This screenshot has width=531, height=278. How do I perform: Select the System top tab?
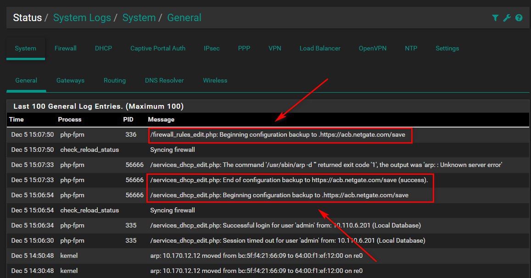pyautogui.click(x=25, y=49)
